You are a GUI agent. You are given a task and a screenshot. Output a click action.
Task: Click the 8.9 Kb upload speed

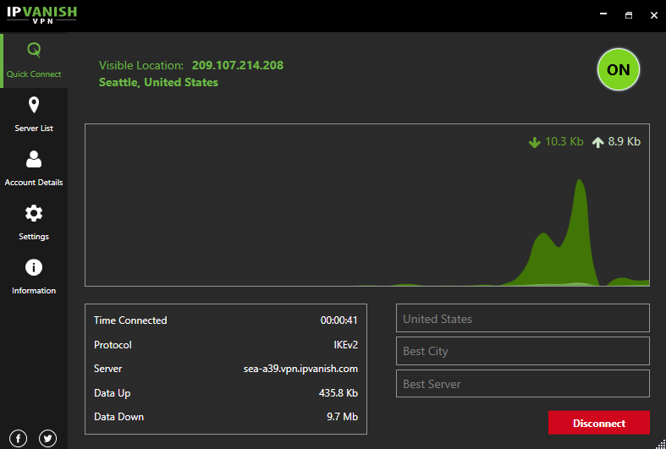coord(624,141)
